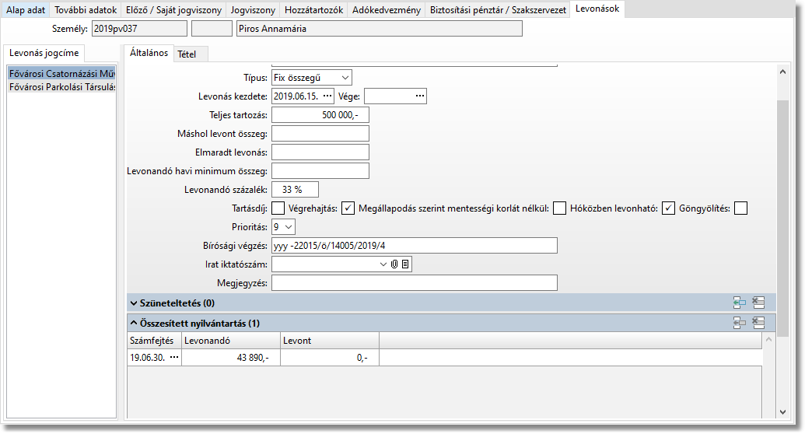Enable the Göngyölítés checkbox

740,208
